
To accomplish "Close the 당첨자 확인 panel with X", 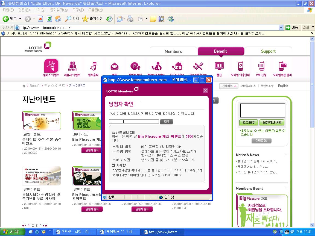I will 206,90.
